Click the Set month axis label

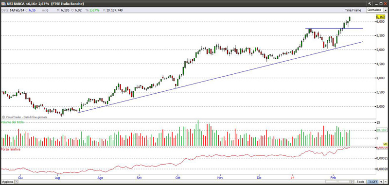[x=139, y=178]
